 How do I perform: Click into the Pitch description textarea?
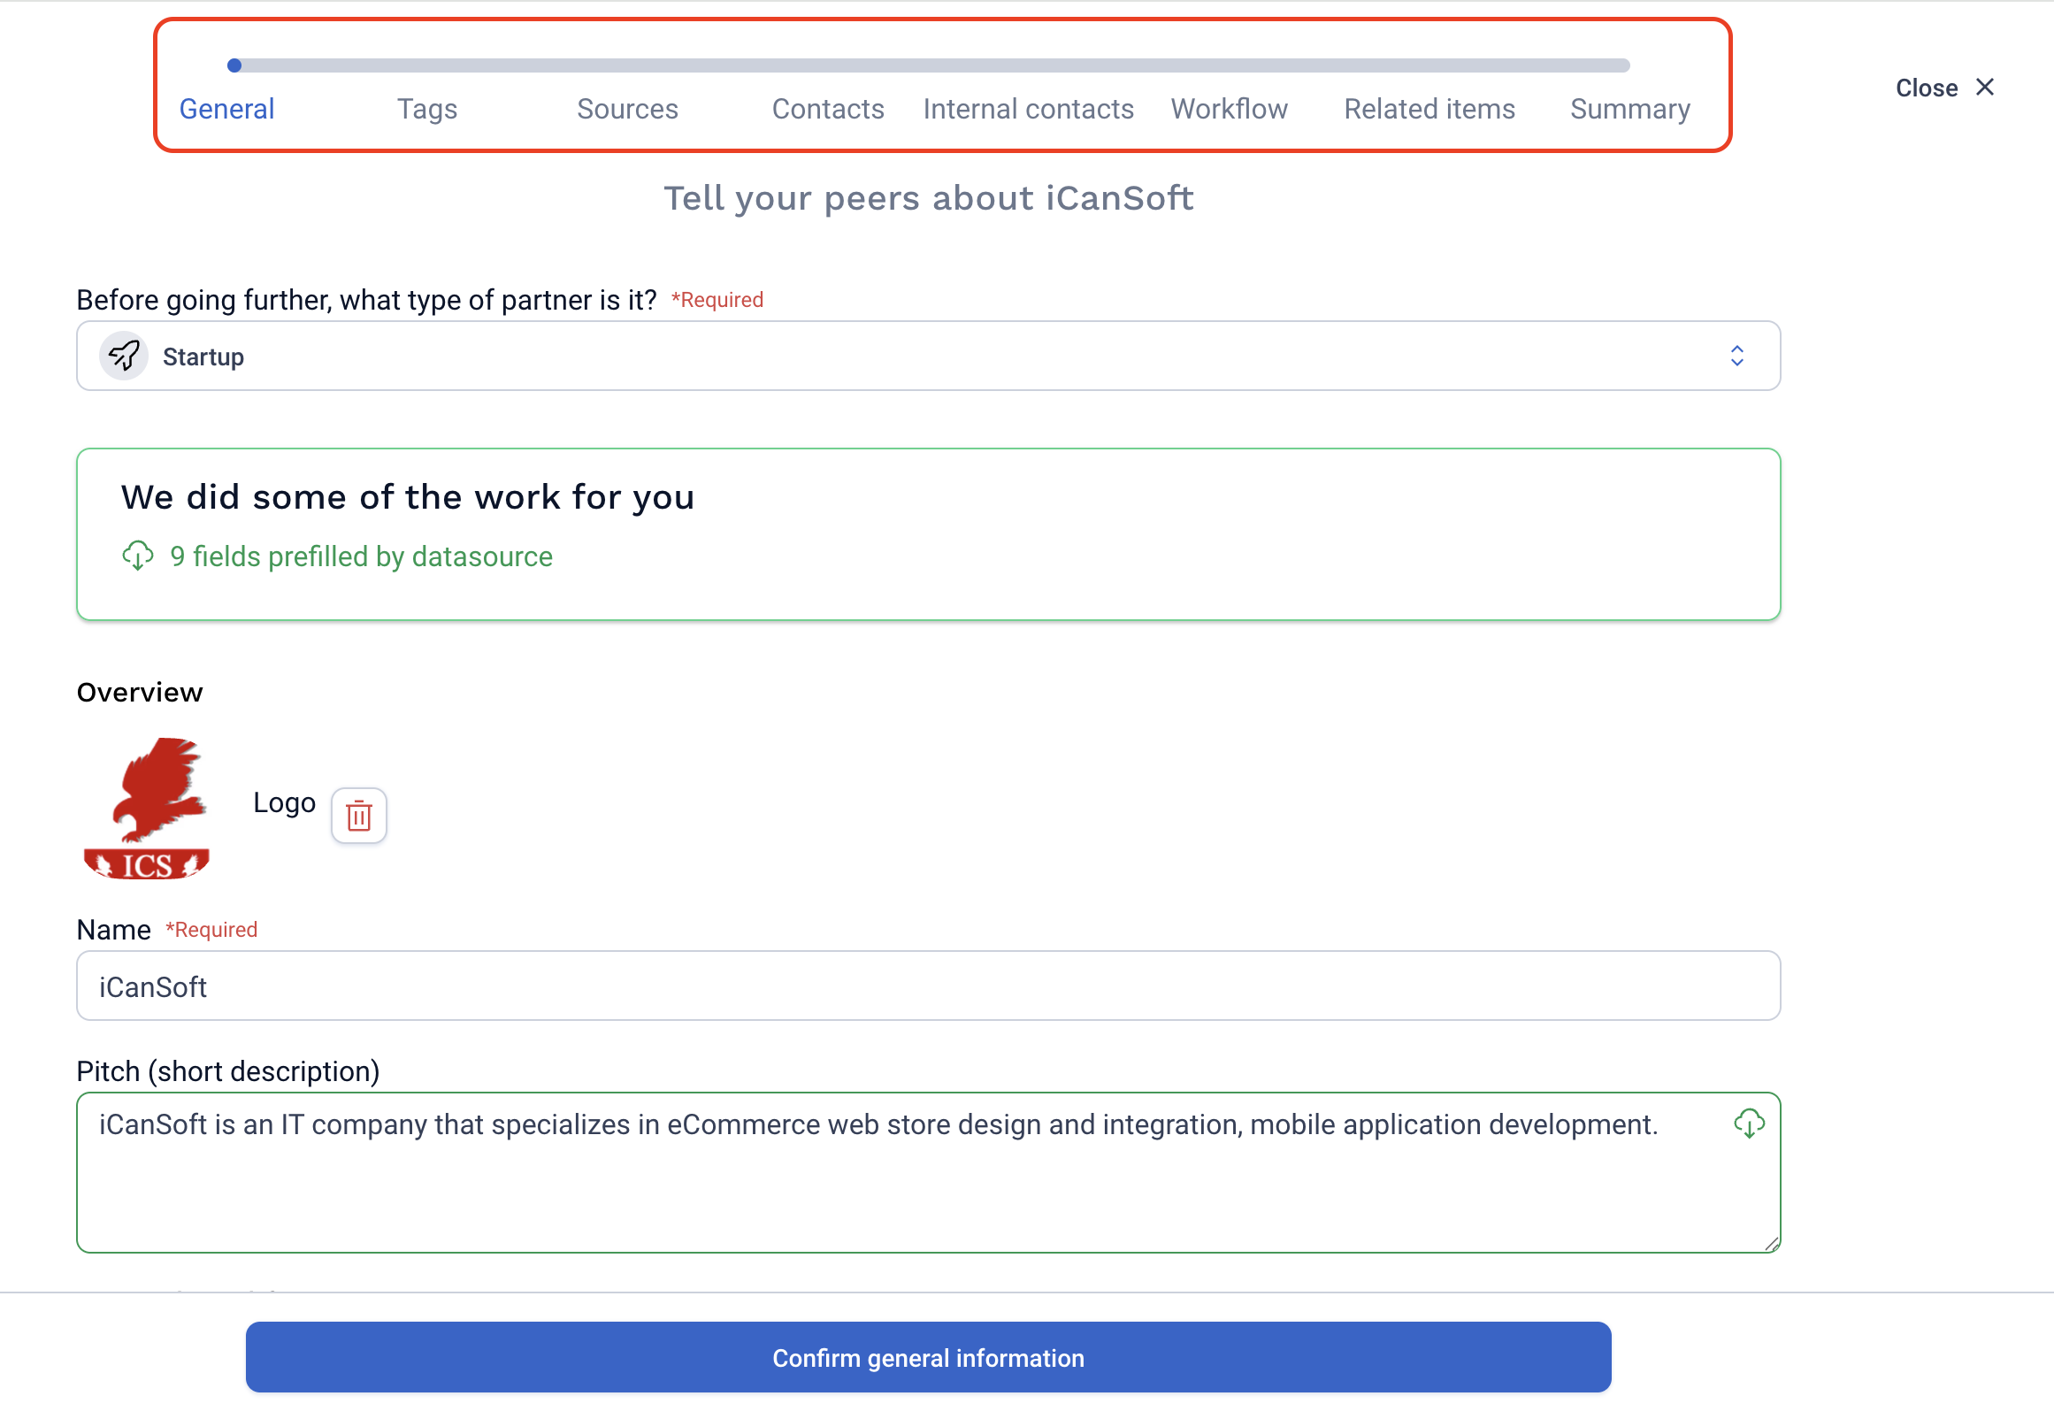click(x=928, y=1172)
